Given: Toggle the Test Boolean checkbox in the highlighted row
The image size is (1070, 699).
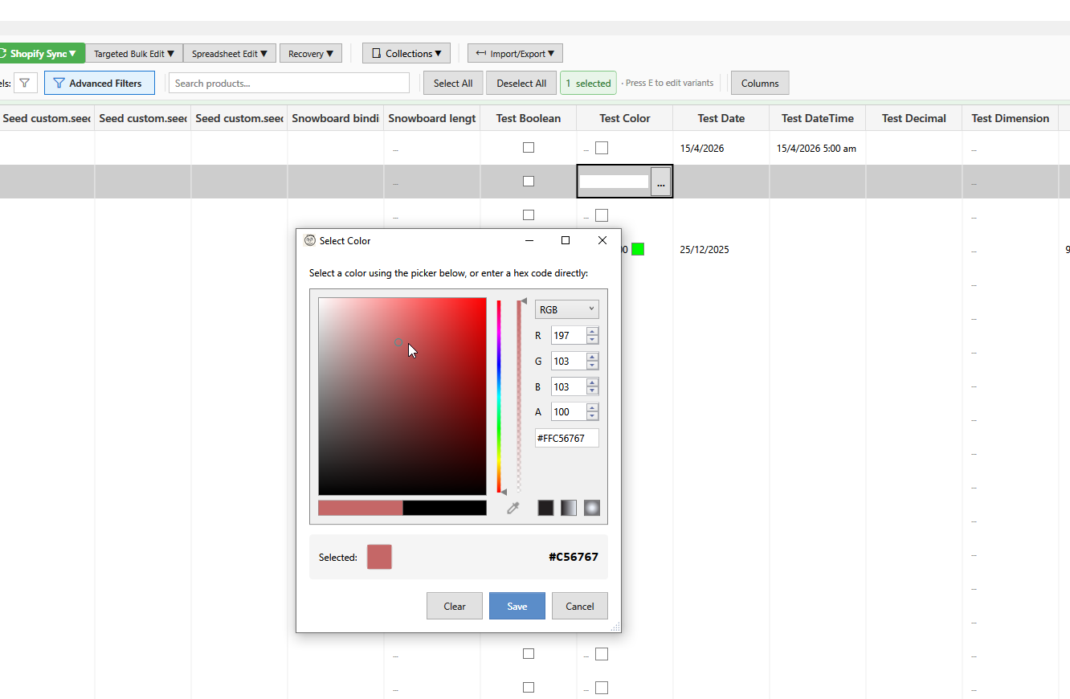Looking at the screenshot, I should pyautogui.click(x=528, y=181).
